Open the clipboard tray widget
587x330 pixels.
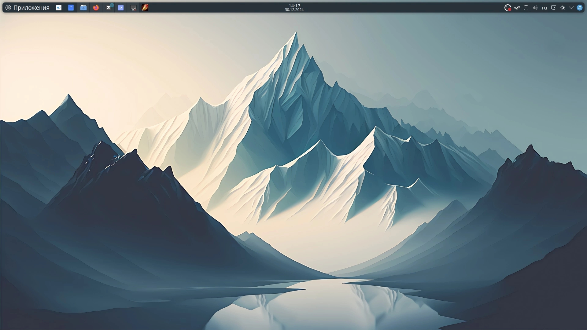pos(526,8)
